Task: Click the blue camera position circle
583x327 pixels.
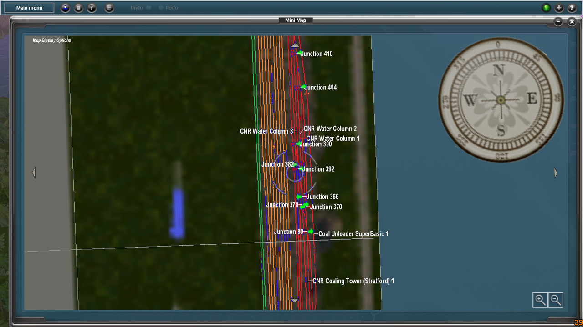Action: (x=295, y=173)
